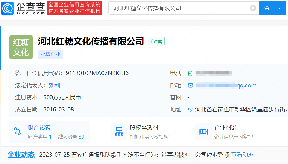The height and width of the screenshot is (164, 288).
Task: Click the 查一下 search button
Action: (x=272, y=8)
